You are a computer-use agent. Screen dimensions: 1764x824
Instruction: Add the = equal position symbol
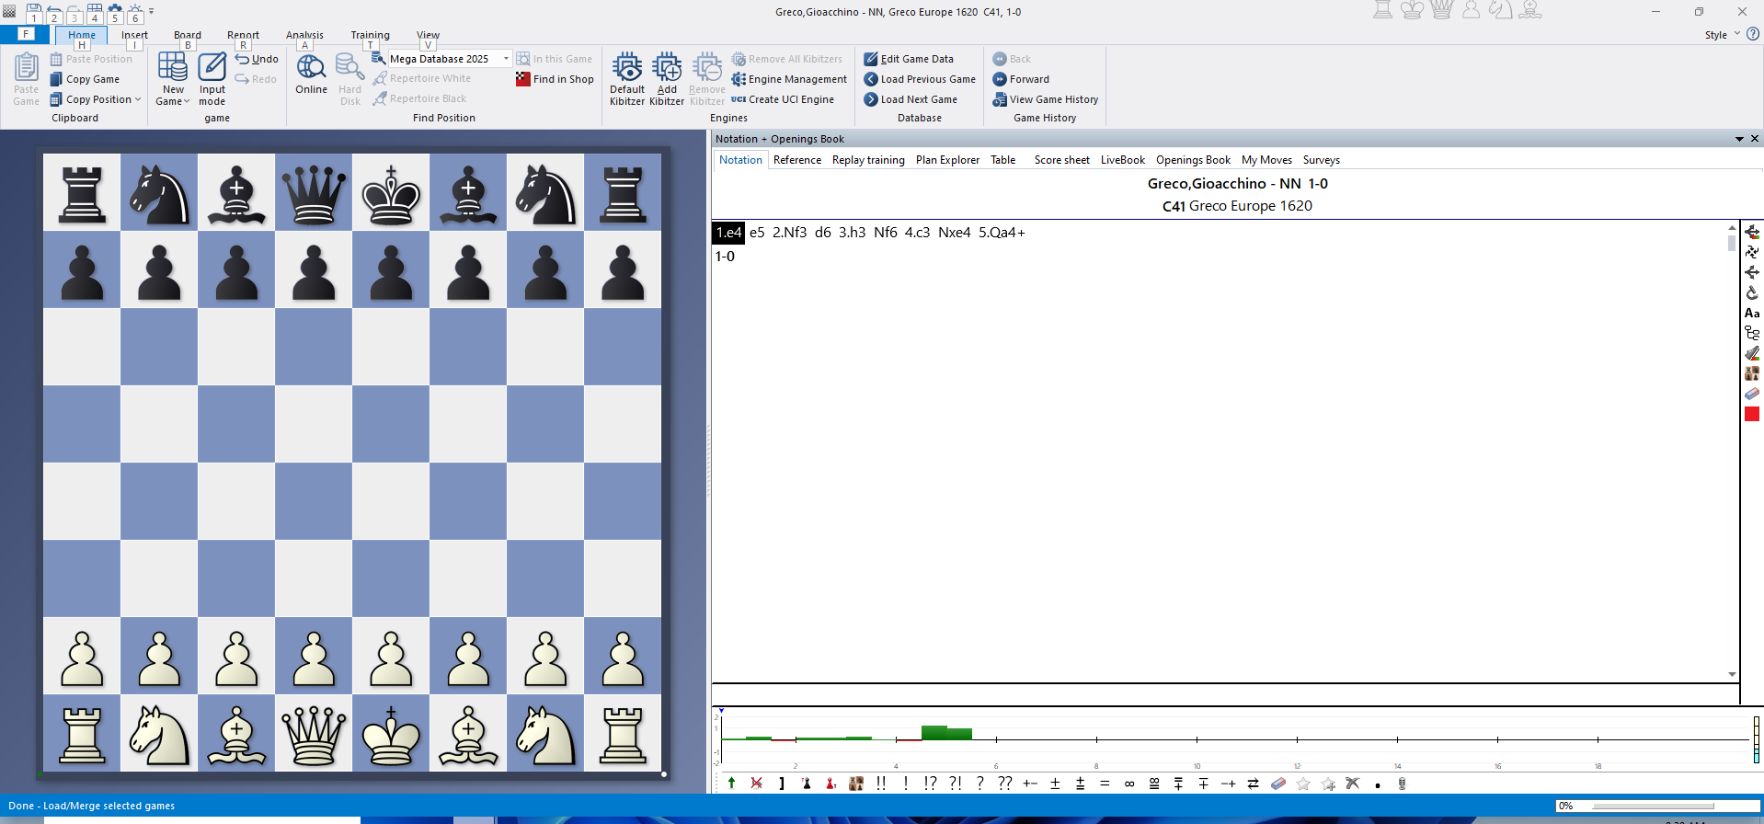[x=1105, y=784]
